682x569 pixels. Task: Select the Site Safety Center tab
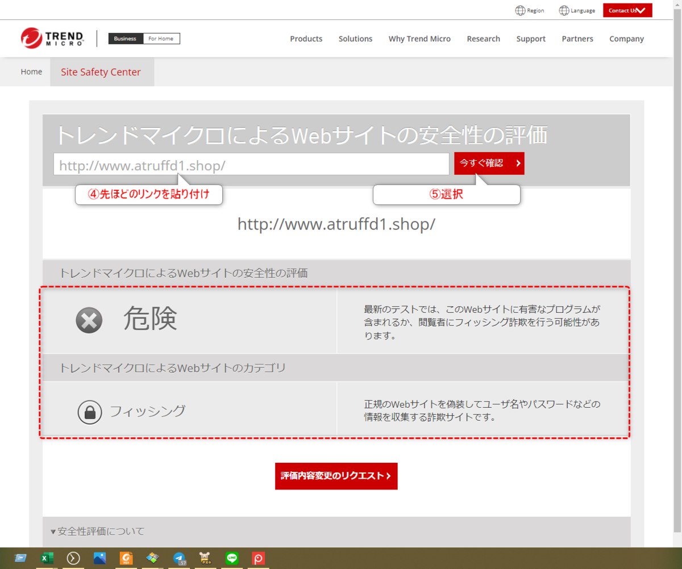tap(101, 72)
